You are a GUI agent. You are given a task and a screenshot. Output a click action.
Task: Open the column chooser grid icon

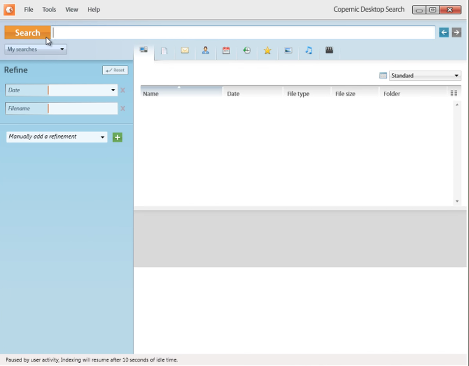click(x=454, y=93)
